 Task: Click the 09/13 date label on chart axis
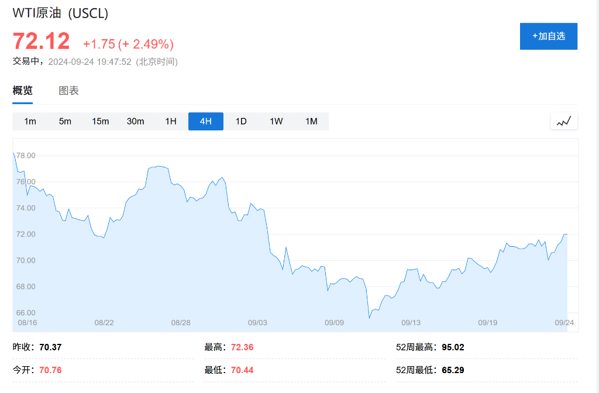pyautogui.click(x=411, y=322)
